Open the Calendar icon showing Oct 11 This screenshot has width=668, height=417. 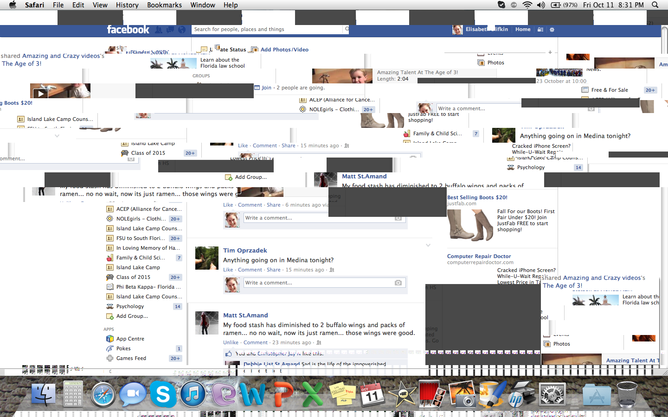click(373, 394)
